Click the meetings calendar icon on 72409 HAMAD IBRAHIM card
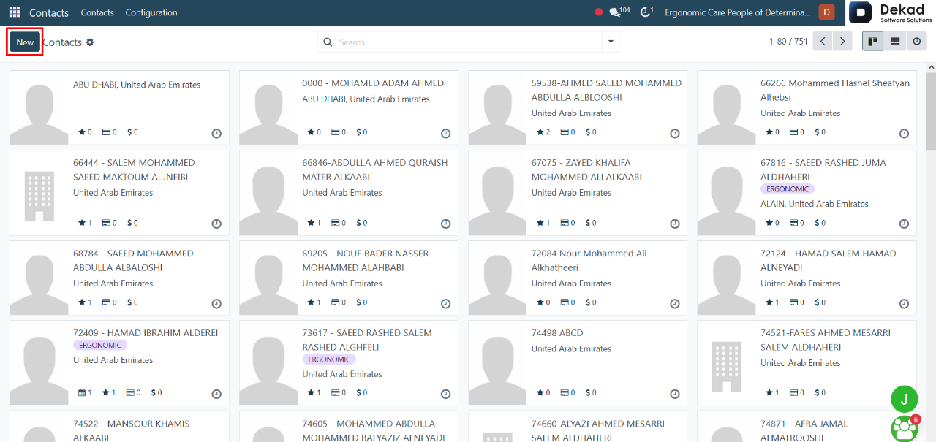The height and width of the screenshot is (442, 936). [x=83, y=392]
